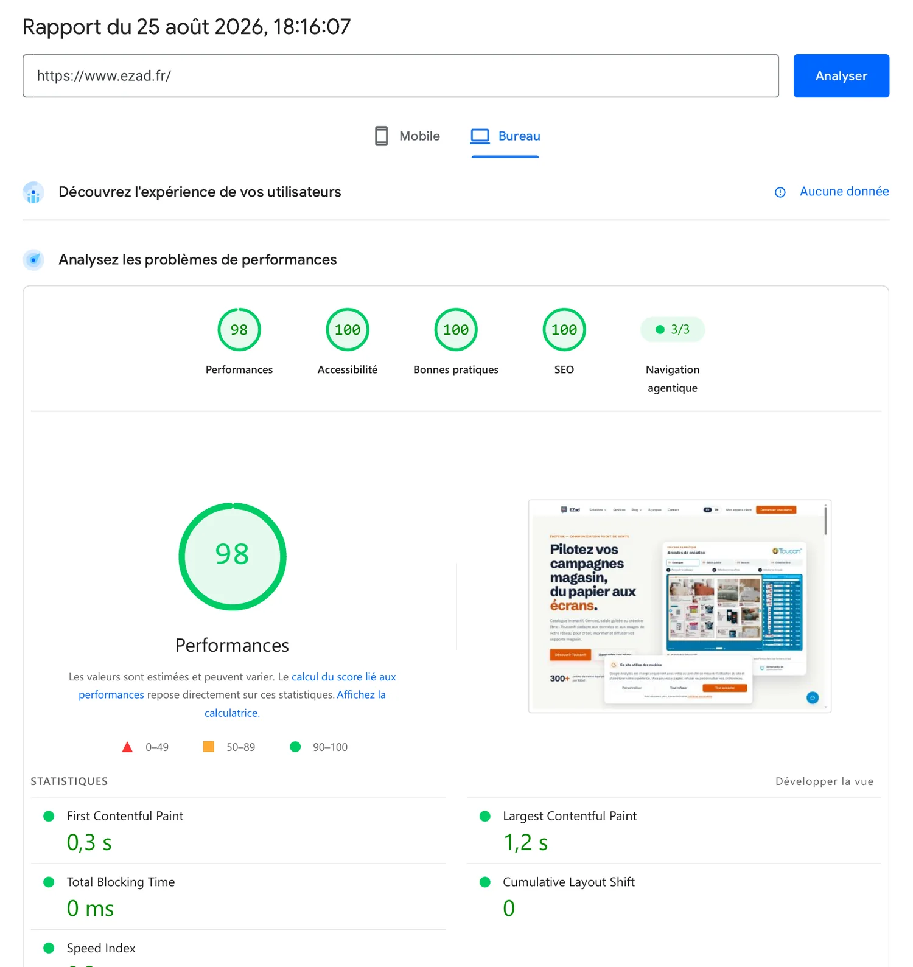Click the orange square 50–89 legend icon

point(209,747)
